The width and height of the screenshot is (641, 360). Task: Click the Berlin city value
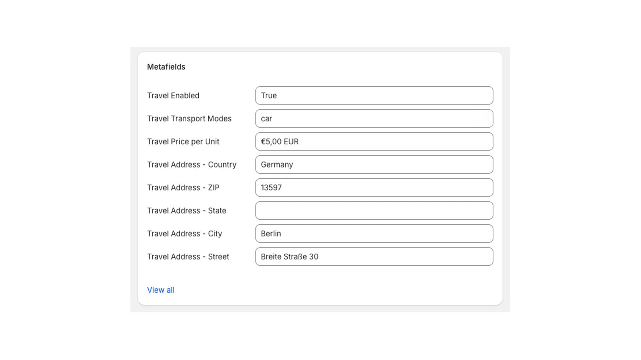(x=271, y=233)
